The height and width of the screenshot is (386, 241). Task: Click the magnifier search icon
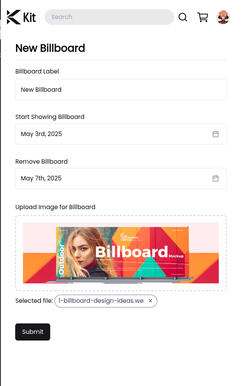[183, 17]
